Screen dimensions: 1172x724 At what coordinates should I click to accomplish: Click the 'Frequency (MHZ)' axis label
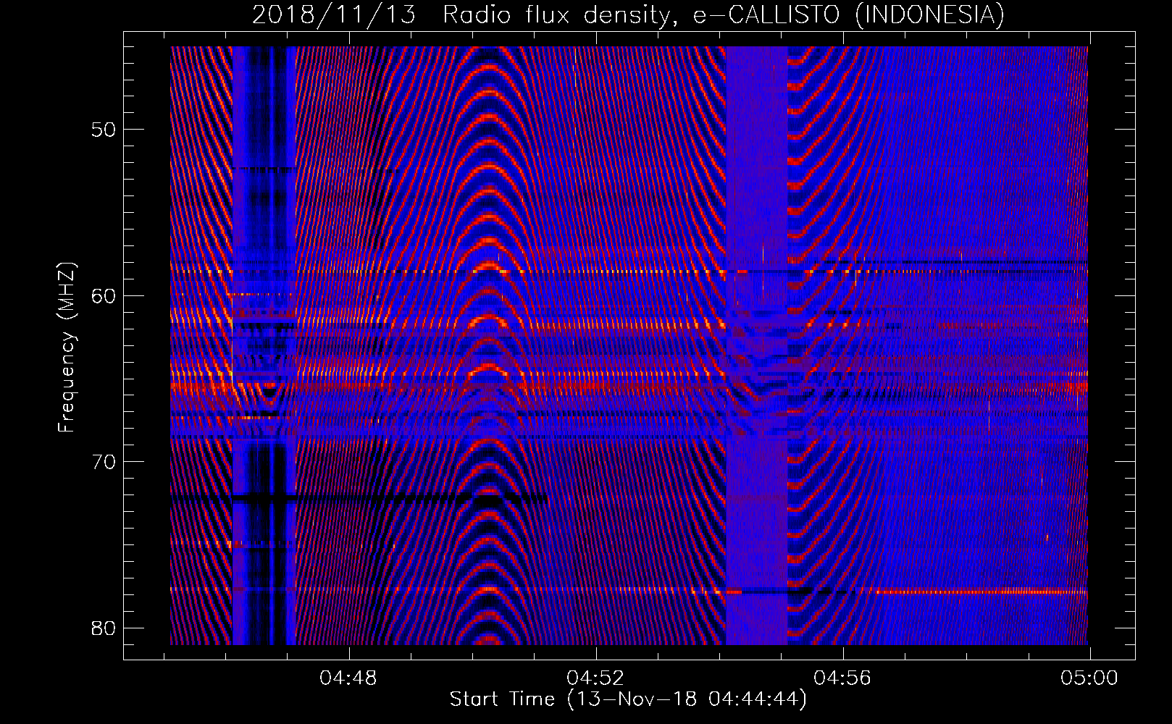(x=67, y=348)
